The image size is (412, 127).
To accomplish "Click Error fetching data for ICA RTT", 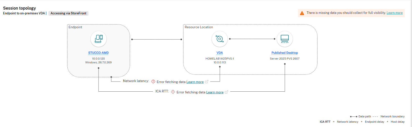I will [x=191, y=92].
